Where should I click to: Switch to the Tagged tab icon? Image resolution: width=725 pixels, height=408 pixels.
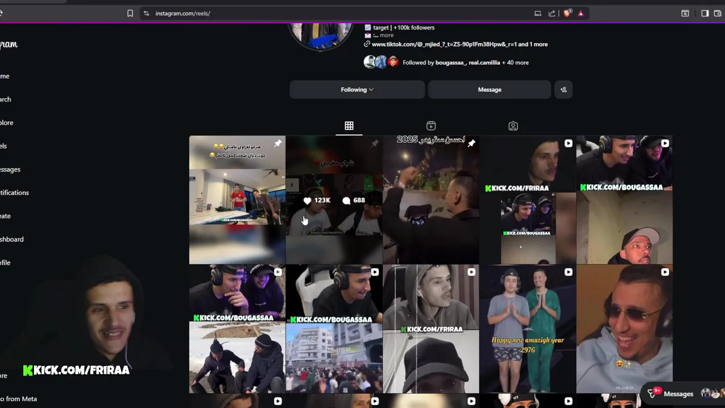point(513,126)
